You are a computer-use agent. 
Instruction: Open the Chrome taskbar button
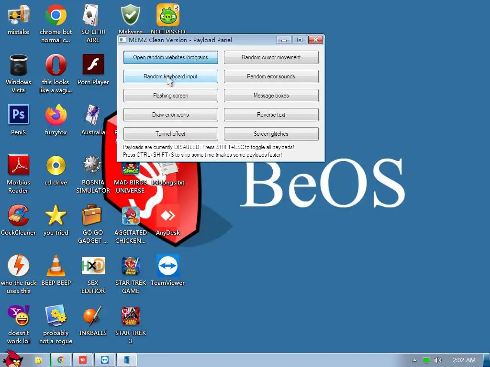tap(61, 360)
